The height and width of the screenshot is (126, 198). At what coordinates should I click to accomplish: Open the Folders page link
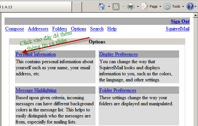60,29
